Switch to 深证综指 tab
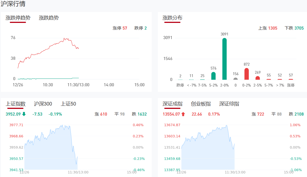The height and width of the screenshot is (177, 307). point(229,104)
